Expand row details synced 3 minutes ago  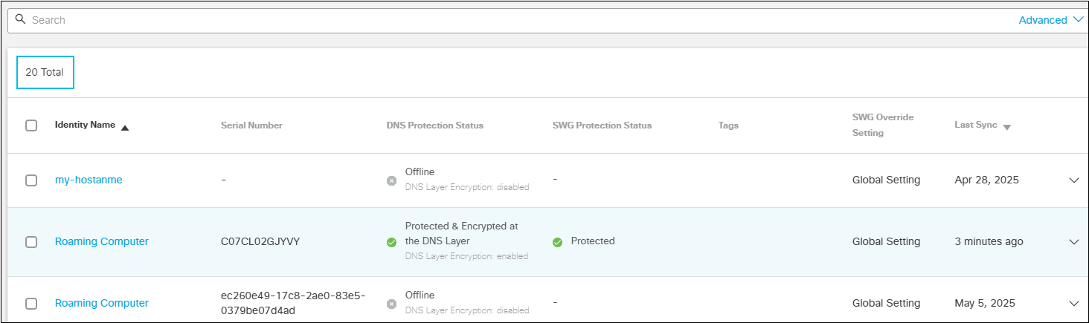click(1073, 242)
